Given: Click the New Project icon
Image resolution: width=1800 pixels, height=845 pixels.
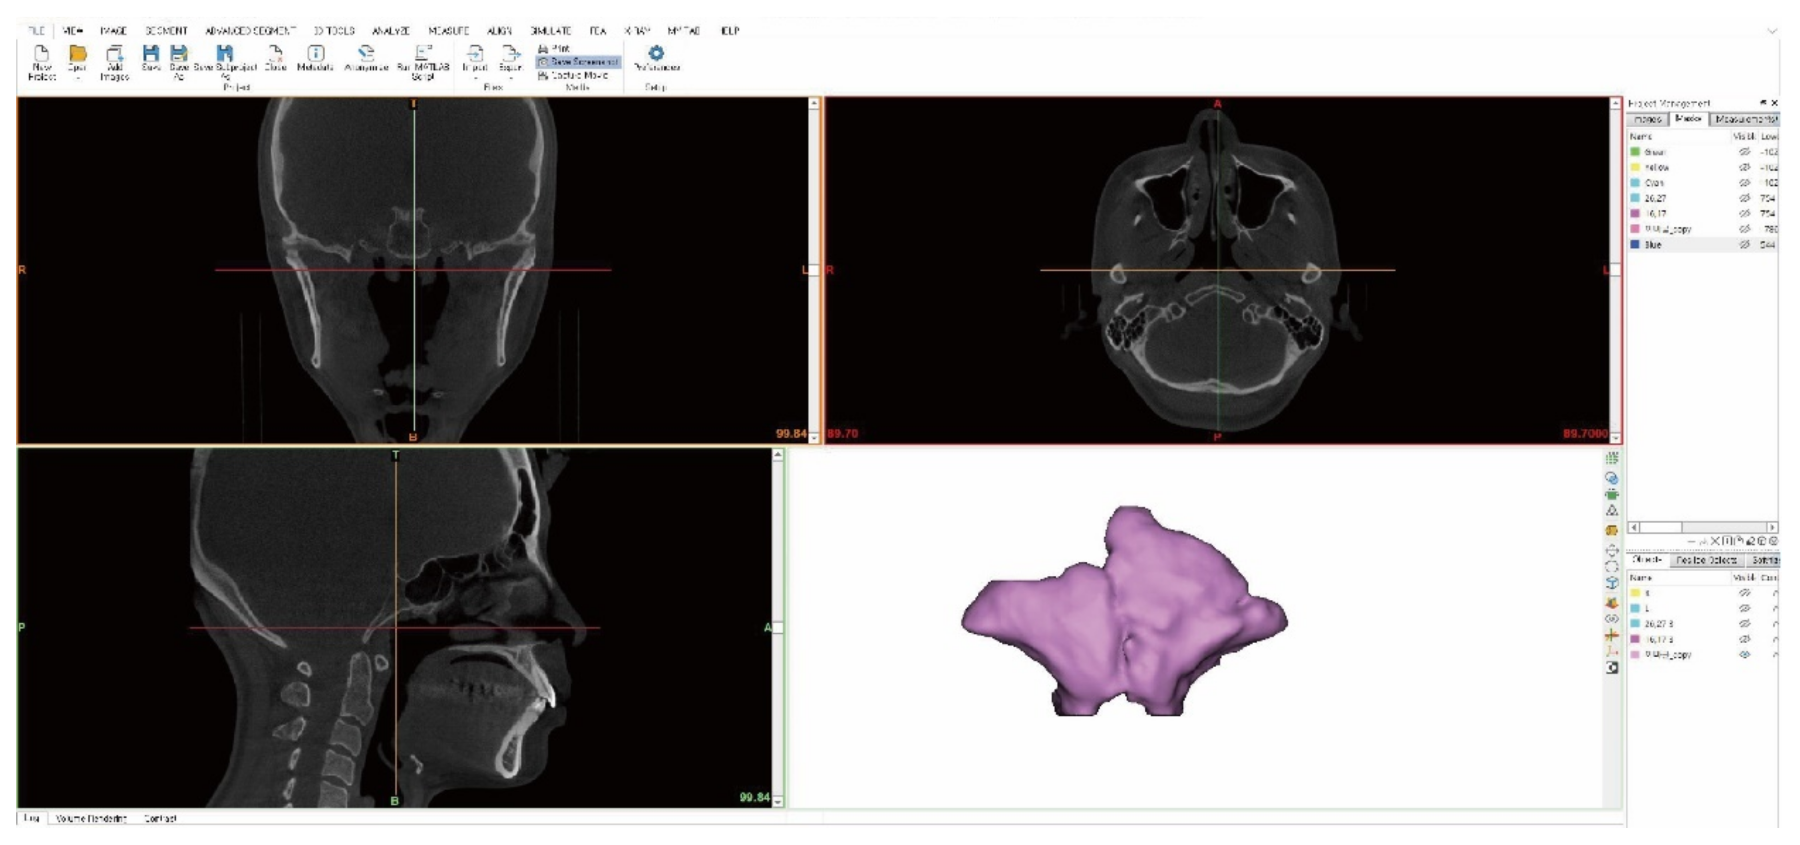Looking at the screenshot, I should coord(41,54).
